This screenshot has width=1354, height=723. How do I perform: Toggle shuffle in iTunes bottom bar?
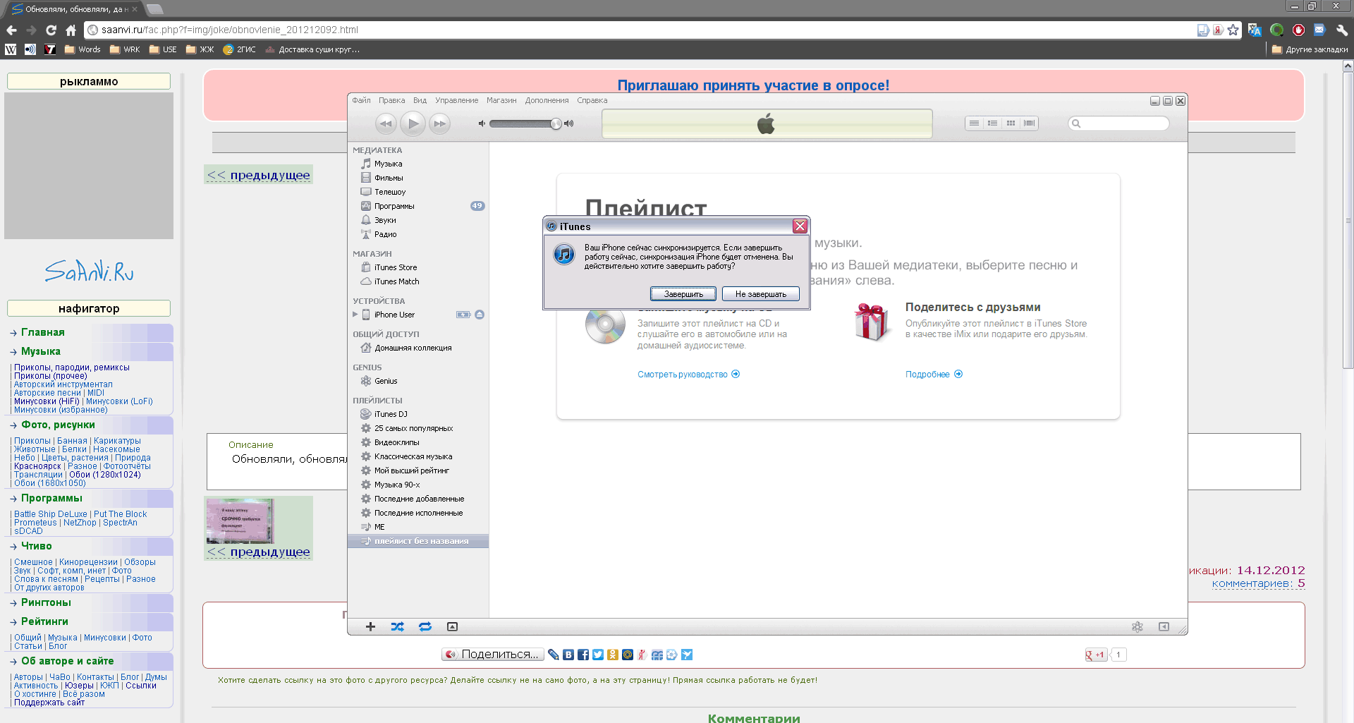tap(398, 626)
